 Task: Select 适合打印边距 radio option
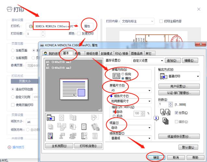click(13, 89)
